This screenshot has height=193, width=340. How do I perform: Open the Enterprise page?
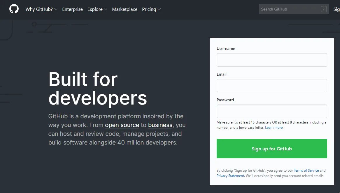tap(72, 9)
